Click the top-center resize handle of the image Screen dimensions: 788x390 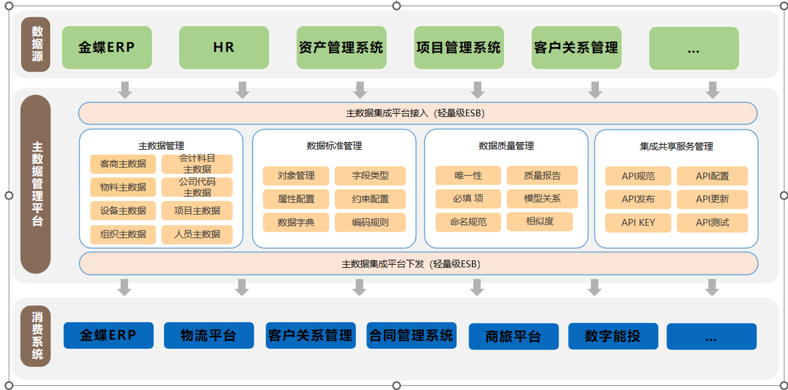(x=396, y=6)
